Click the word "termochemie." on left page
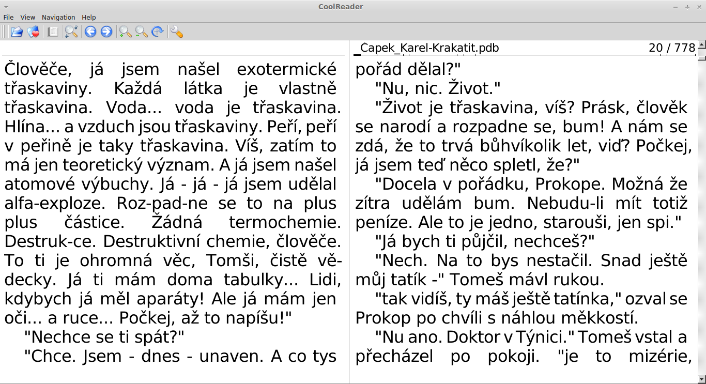 click(x=285, y=223)
